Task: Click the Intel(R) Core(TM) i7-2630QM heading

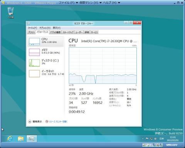Action: [x=109, y=41]
